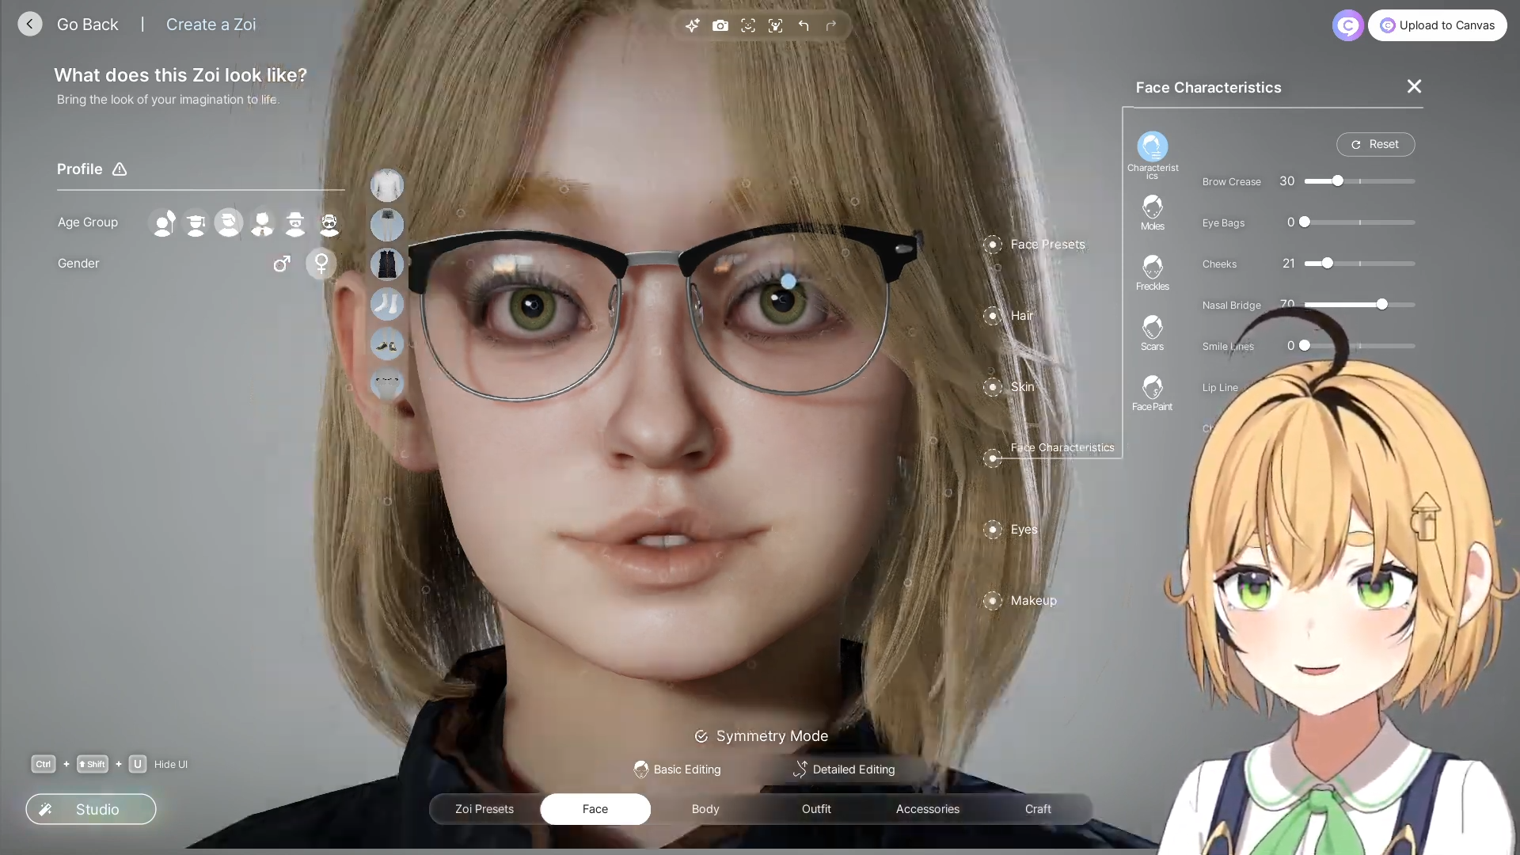This screenshot has width=1520, height=855.
Task: Toggle Symmetry Mode checkbox
Action: tap(701, 736)
